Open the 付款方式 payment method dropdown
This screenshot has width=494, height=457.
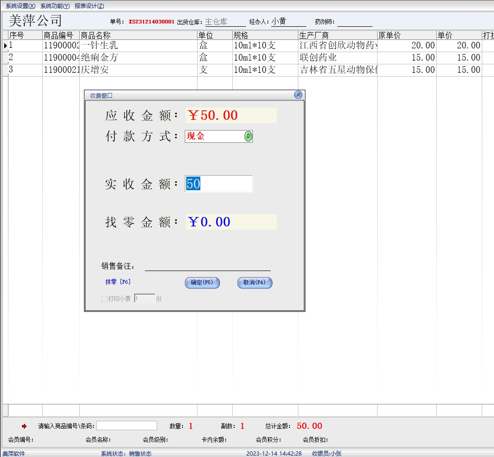[x=248, y=136]
